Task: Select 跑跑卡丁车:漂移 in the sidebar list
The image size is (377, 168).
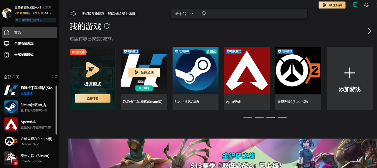Action: coord(29,90)
